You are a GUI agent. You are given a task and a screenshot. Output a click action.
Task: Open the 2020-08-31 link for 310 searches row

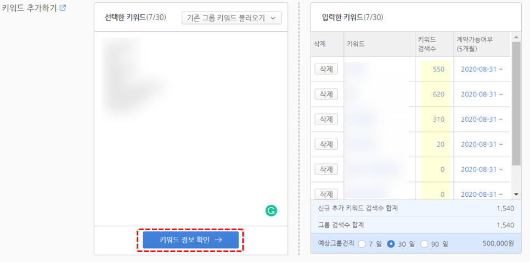(x=482, y=119)
